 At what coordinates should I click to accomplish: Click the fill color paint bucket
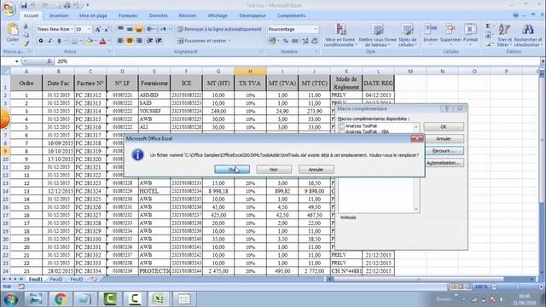(89, 41)
